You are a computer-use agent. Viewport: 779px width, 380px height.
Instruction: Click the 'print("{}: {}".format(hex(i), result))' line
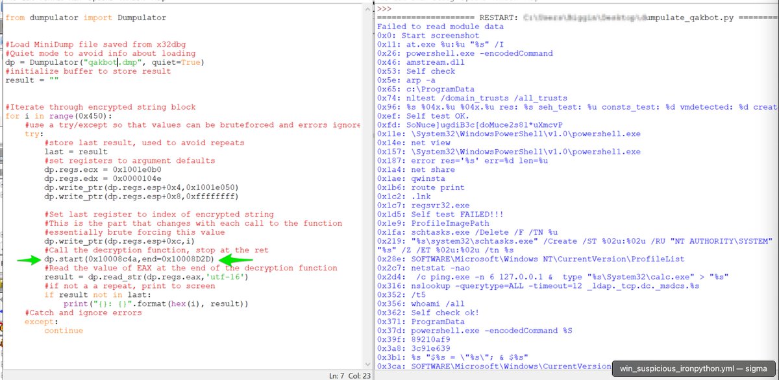pos(156,303)
